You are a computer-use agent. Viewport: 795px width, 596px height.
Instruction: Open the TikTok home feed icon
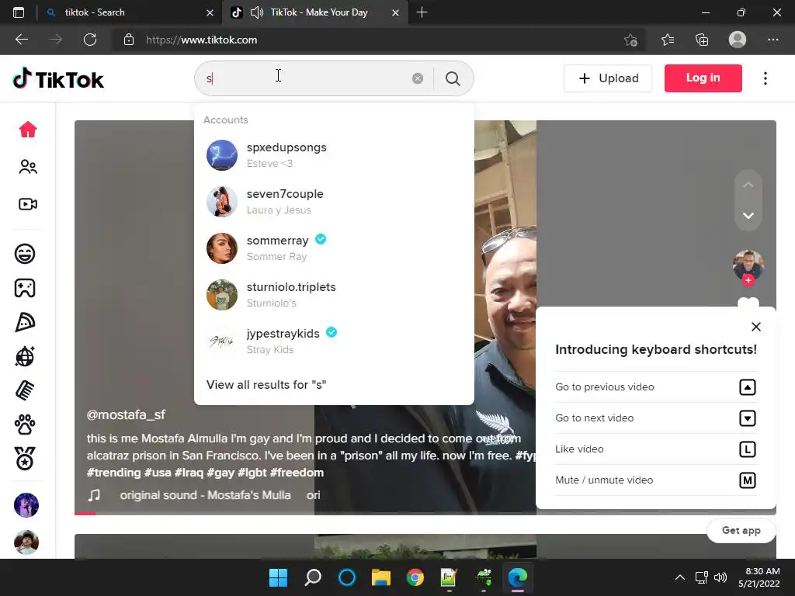[28, 130]
